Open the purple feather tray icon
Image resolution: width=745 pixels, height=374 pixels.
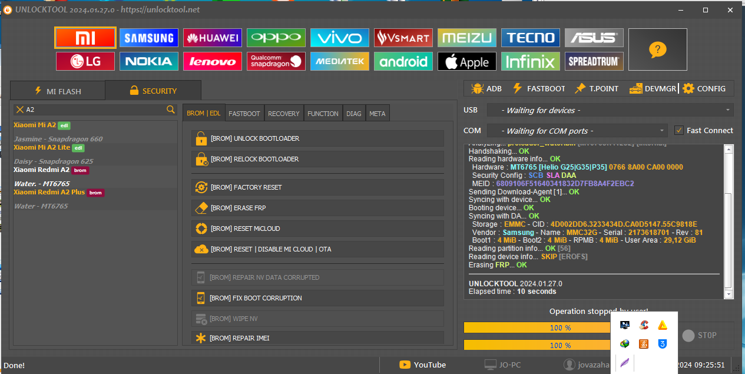[625, 362]
